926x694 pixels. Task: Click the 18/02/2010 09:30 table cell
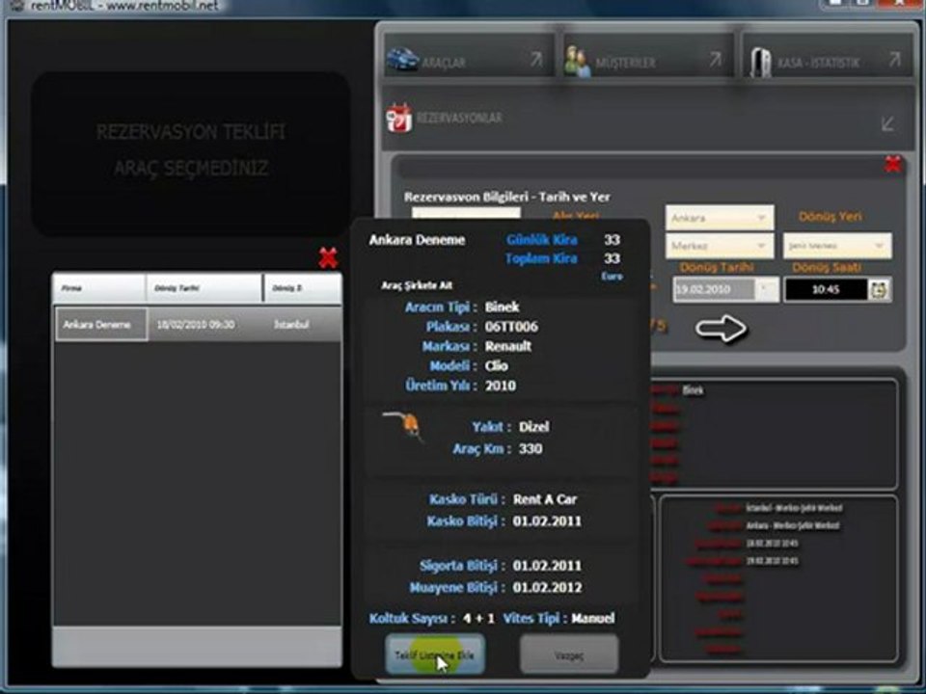[x=196, y=325]
